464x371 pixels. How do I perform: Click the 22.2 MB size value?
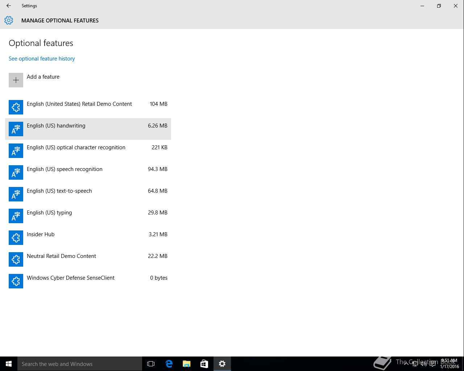pyautogui.click(x=157, y=256)
